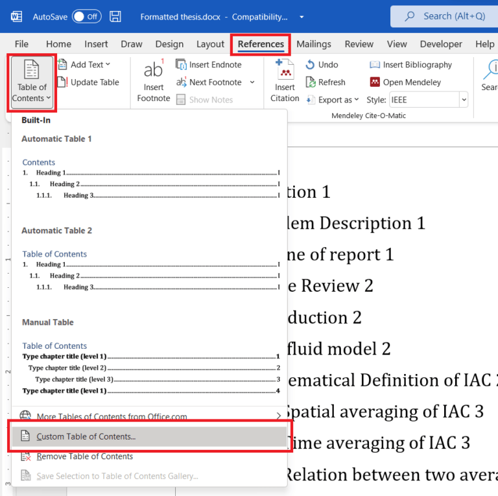The width and height of the screenshot is (498, 496).
Task: Switch to the Mailings tab
Action: [x=314, y=44]
